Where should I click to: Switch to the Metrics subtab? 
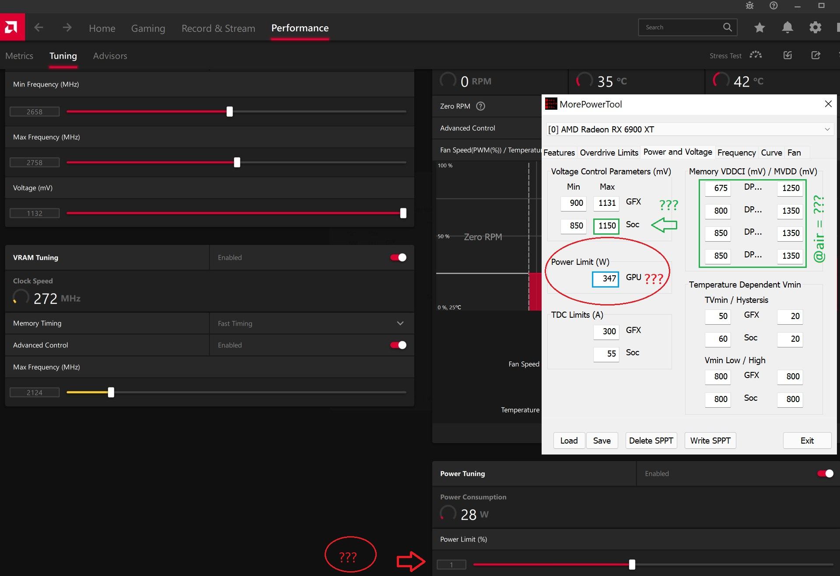(x=19, y=56)
